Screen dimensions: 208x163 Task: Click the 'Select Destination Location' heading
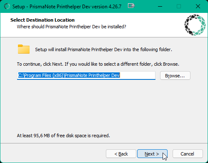[43, 20]
